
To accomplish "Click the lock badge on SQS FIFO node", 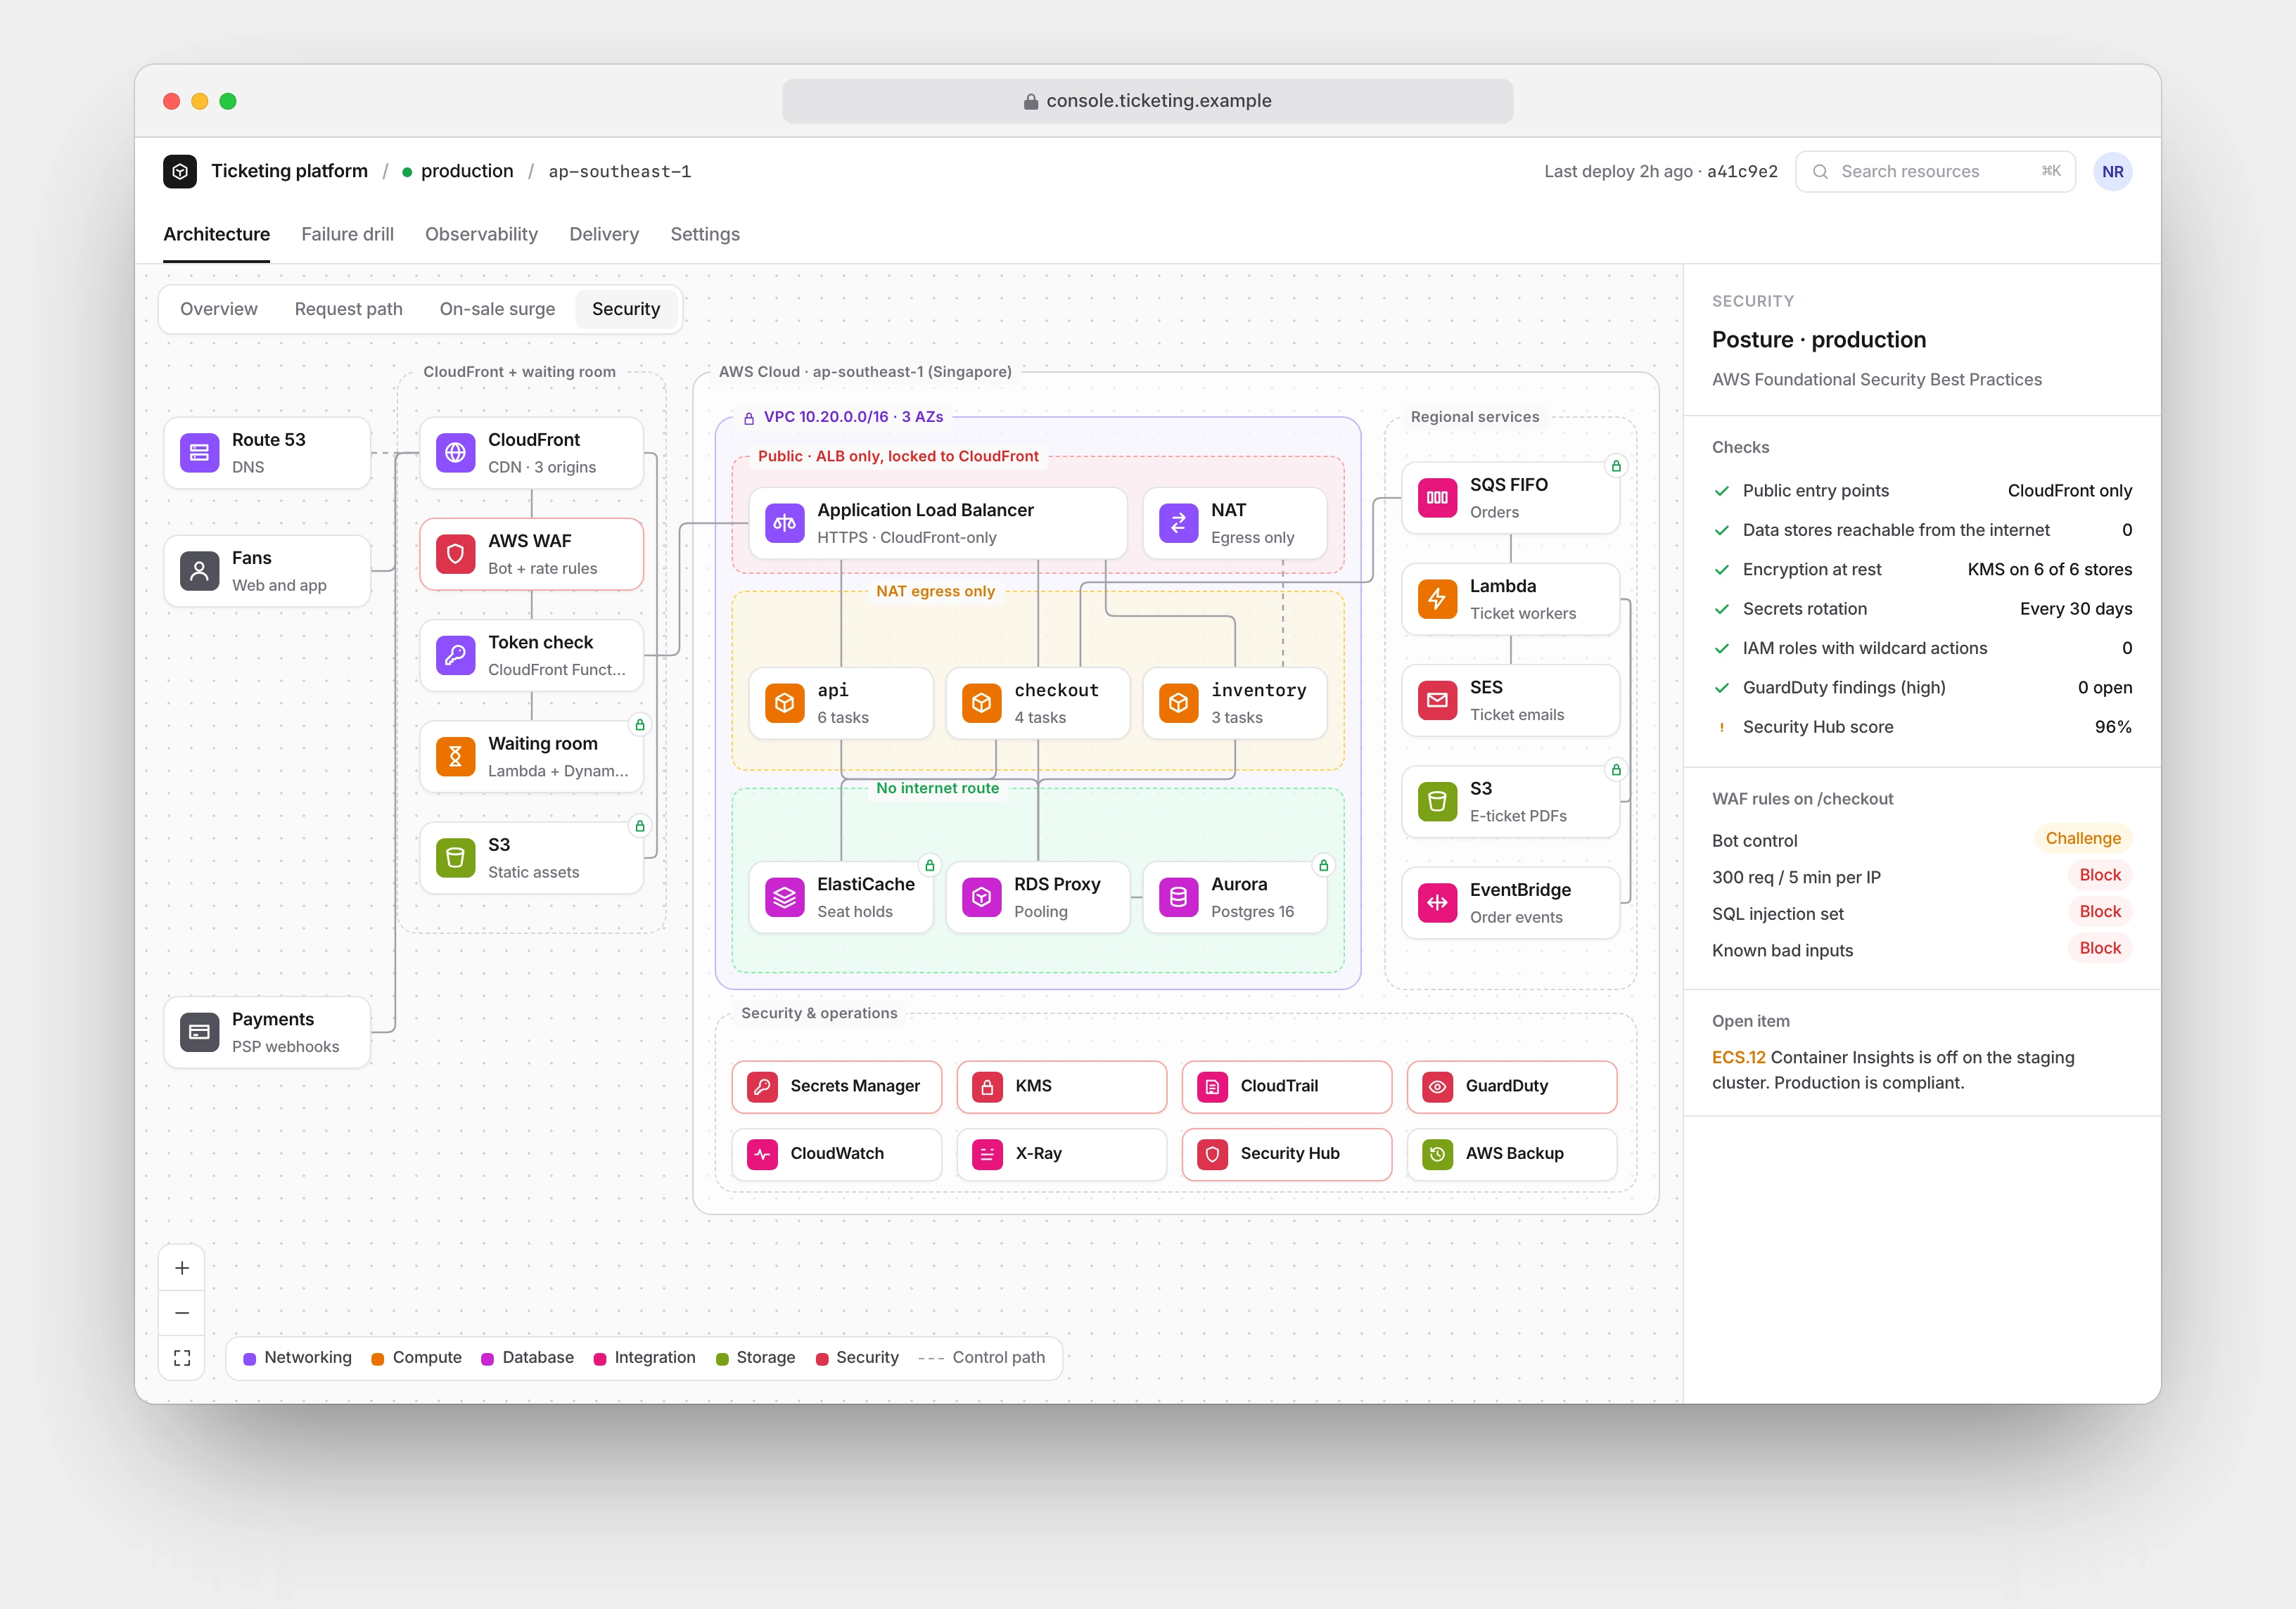I will click(x=1616, y=465).
